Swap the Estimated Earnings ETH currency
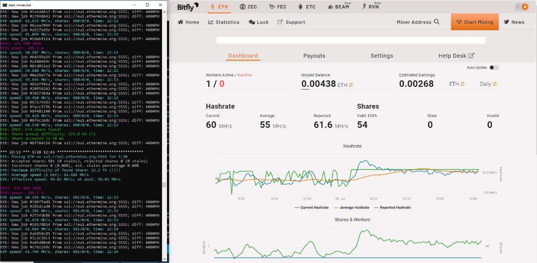This screenshot has width=537, height=263. pyautogui.click(x=463, y=84)
